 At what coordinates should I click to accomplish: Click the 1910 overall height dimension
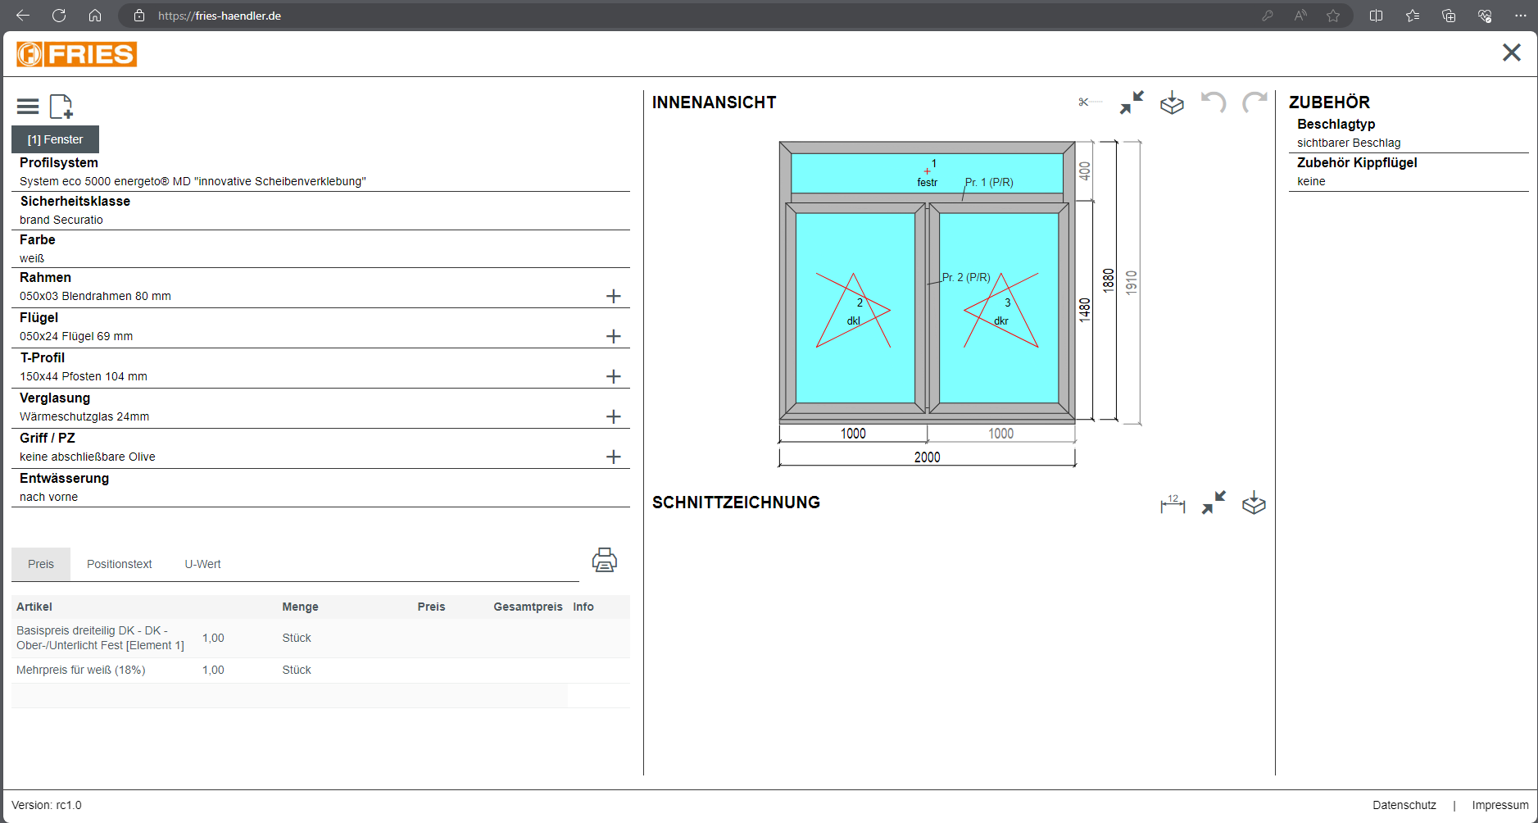pos(1132,282)
